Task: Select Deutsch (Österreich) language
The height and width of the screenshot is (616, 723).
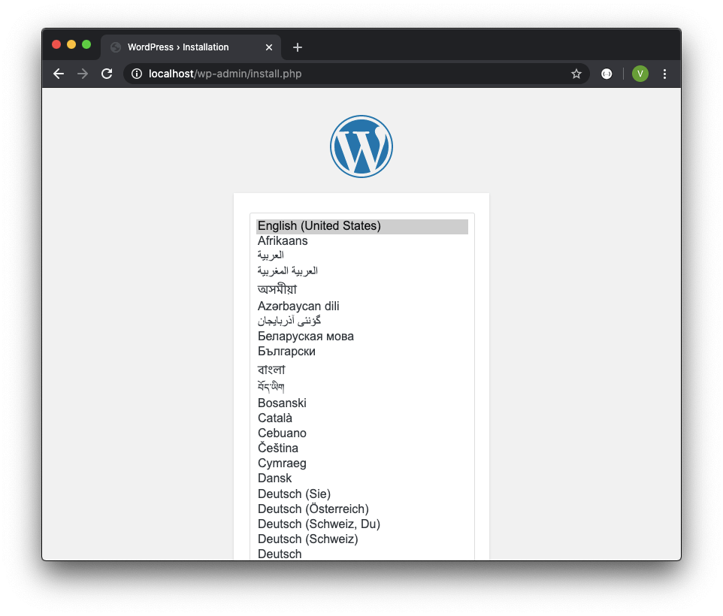Action: [362, 509]
